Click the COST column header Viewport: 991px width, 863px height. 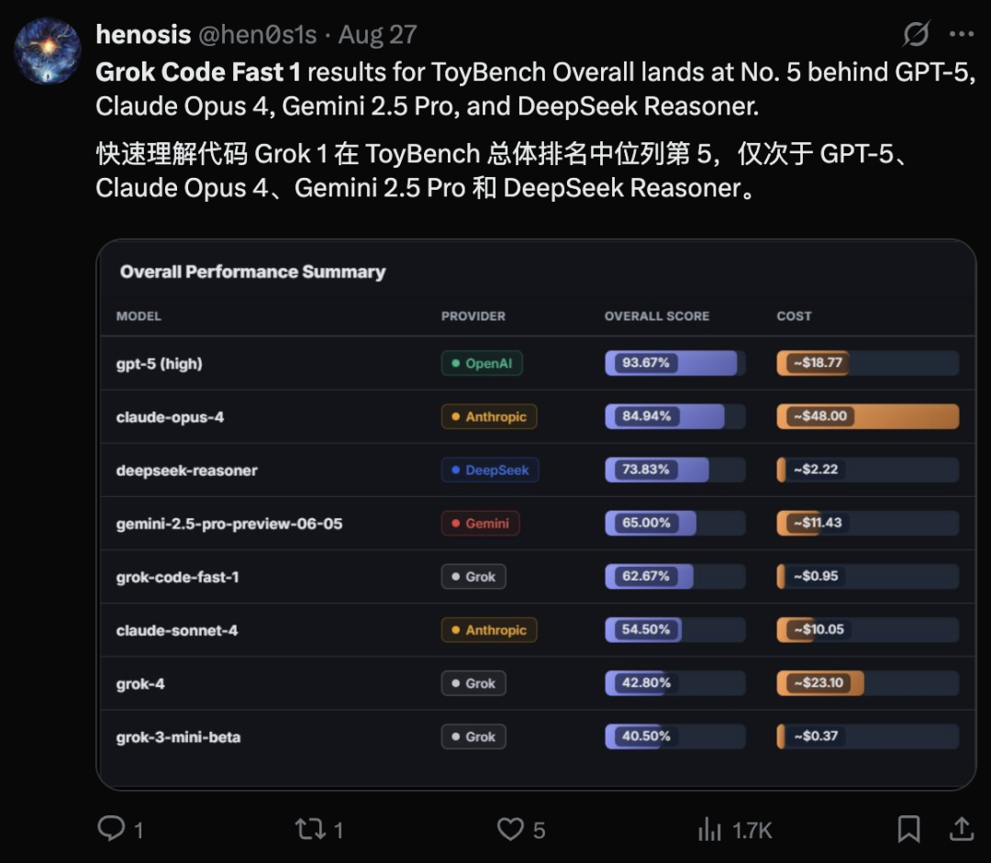[794, 315]
